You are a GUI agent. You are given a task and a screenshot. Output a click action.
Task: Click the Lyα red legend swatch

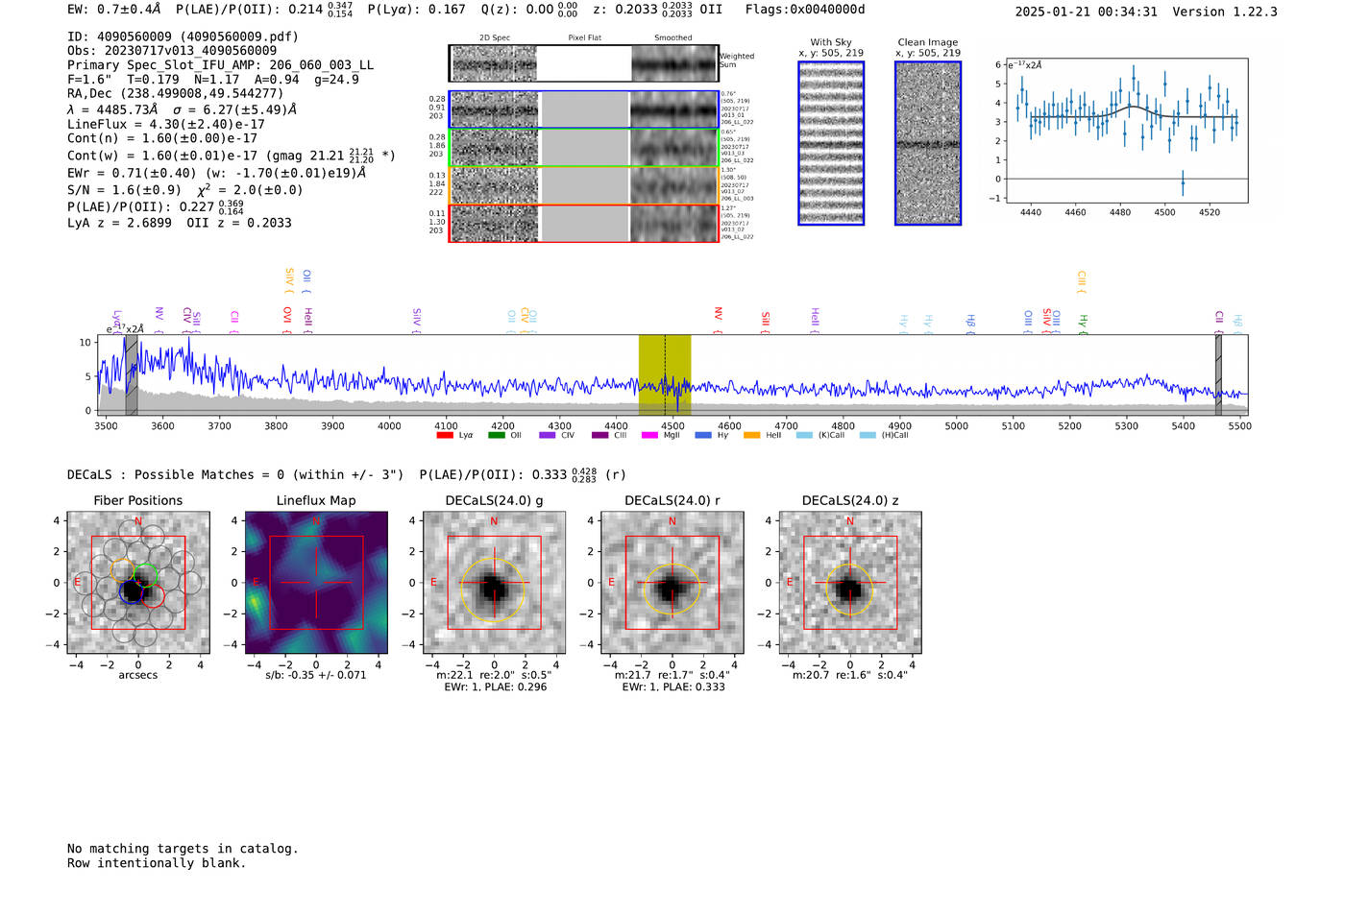point(445,435)
